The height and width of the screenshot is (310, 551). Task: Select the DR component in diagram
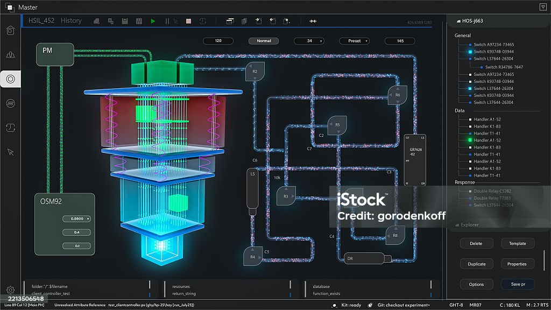click(x=368, y=259)
